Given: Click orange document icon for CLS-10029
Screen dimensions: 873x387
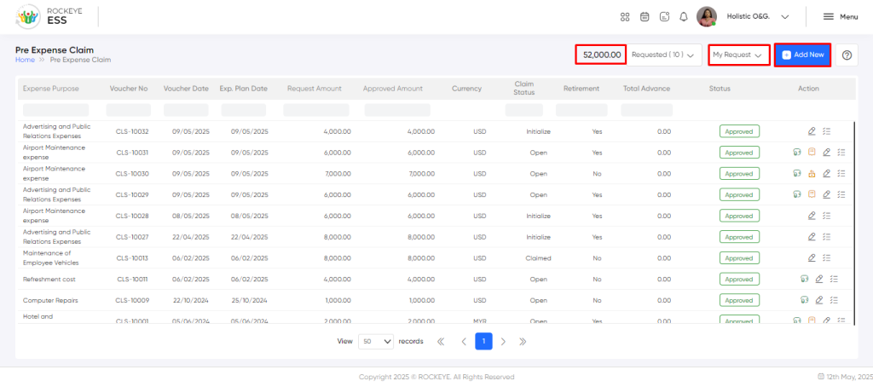Looking at the screenshot, I should click(x=812, y=194).
